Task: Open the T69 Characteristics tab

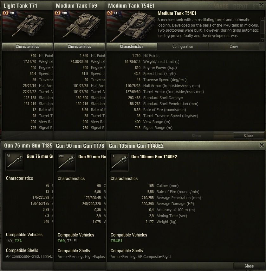Action: click(80, 46)
